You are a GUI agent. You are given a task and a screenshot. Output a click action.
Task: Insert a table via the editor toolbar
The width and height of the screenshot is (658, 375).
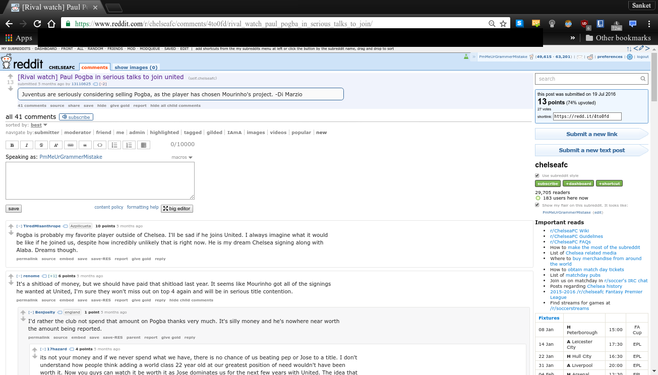pyautogui.click(x=144, y=145)
